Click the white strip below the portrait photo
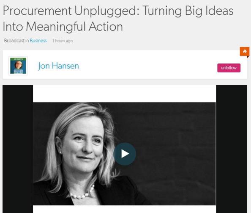 [125, 209]
